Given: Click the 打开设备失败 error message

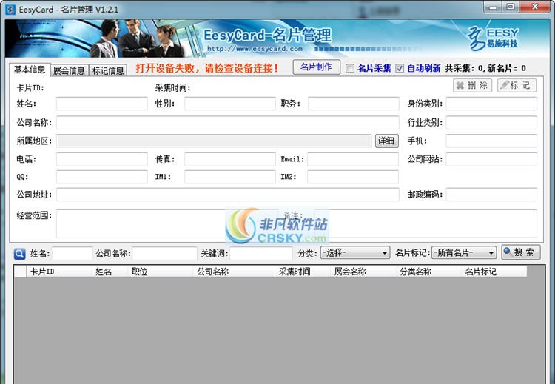Looking at the screenshot, I should tap(207, 68).
